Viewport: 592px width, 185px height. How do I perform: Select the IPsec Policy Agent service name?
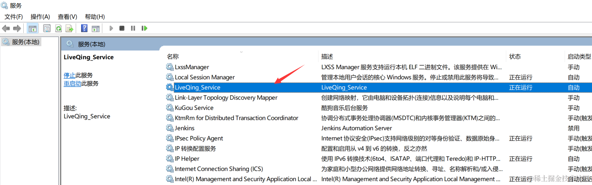[x=199, y=138]
